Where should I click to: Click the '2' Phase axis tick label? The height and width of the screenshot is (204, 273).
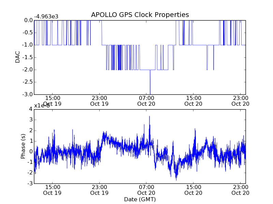31,131
